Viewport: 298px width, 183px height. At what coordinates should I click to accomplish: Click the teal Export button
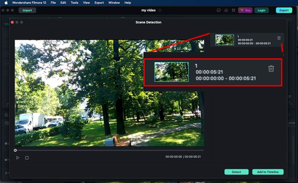(284, 10)
